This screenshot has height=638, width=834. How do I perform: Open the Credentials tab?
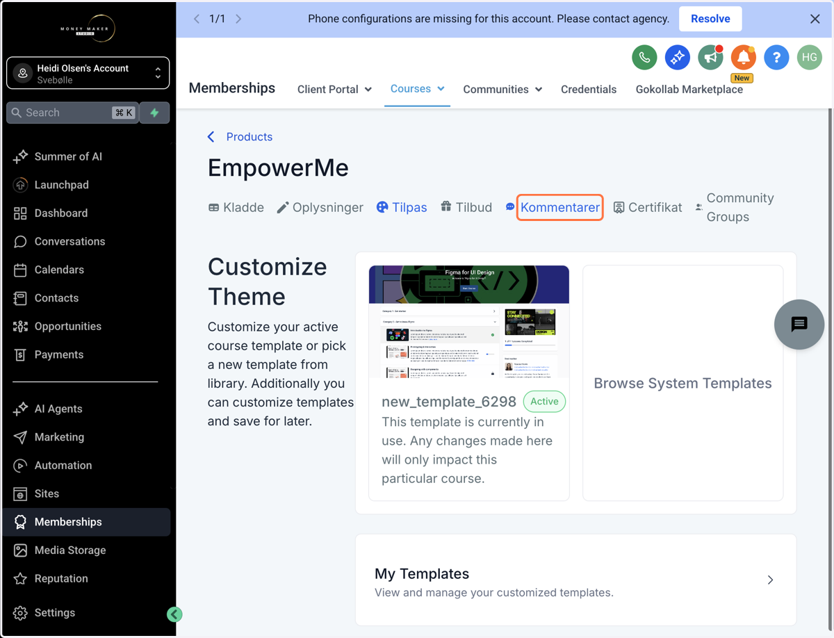coord(589,90)
